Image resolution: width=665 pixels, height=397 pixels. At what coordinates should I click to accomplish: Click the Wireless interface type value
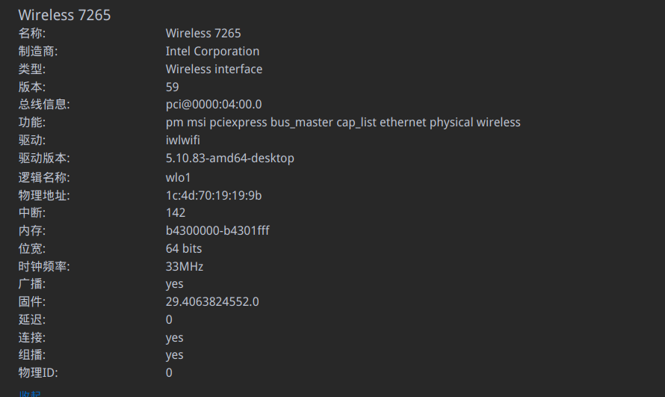214,70
